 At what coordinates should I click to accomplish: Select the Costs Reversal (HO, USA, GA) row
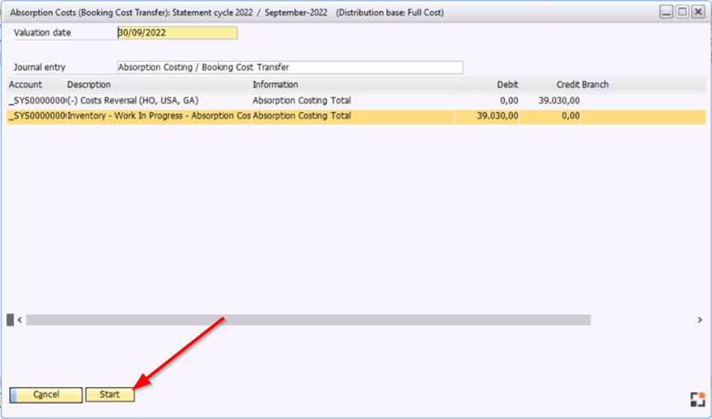133,100
